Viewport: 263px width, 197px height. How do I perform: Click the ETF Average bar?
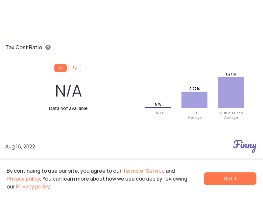[194, 100]
